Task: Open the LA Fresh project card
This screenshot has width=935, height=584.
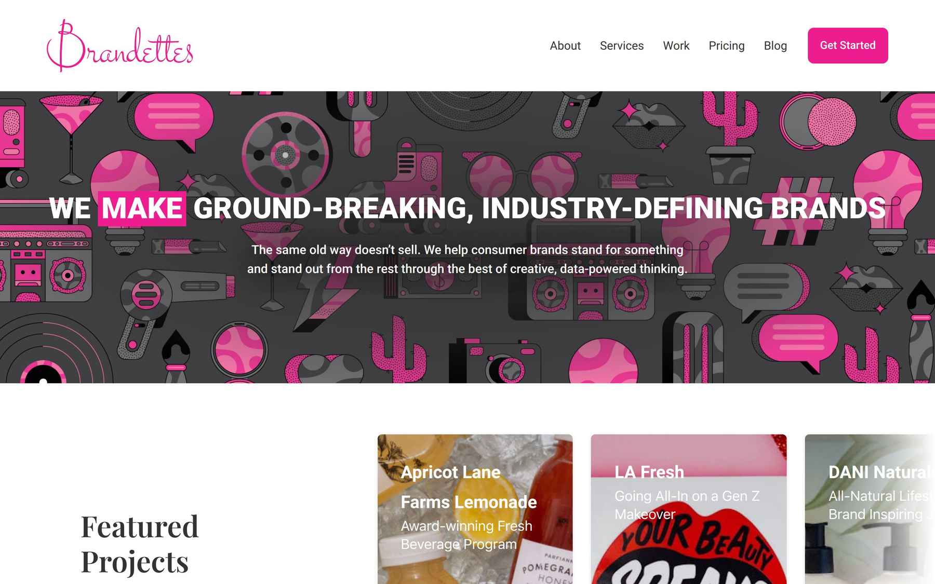Action: (x=689, y=509)
